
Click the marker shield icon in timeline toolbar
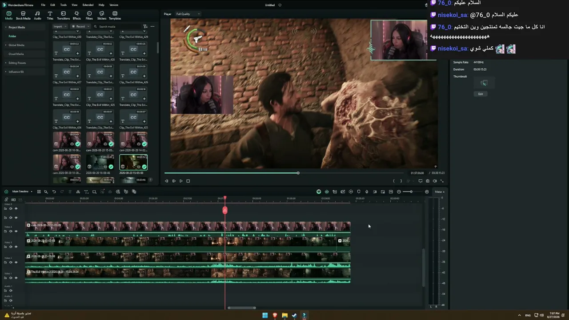(x=359, y=192)
